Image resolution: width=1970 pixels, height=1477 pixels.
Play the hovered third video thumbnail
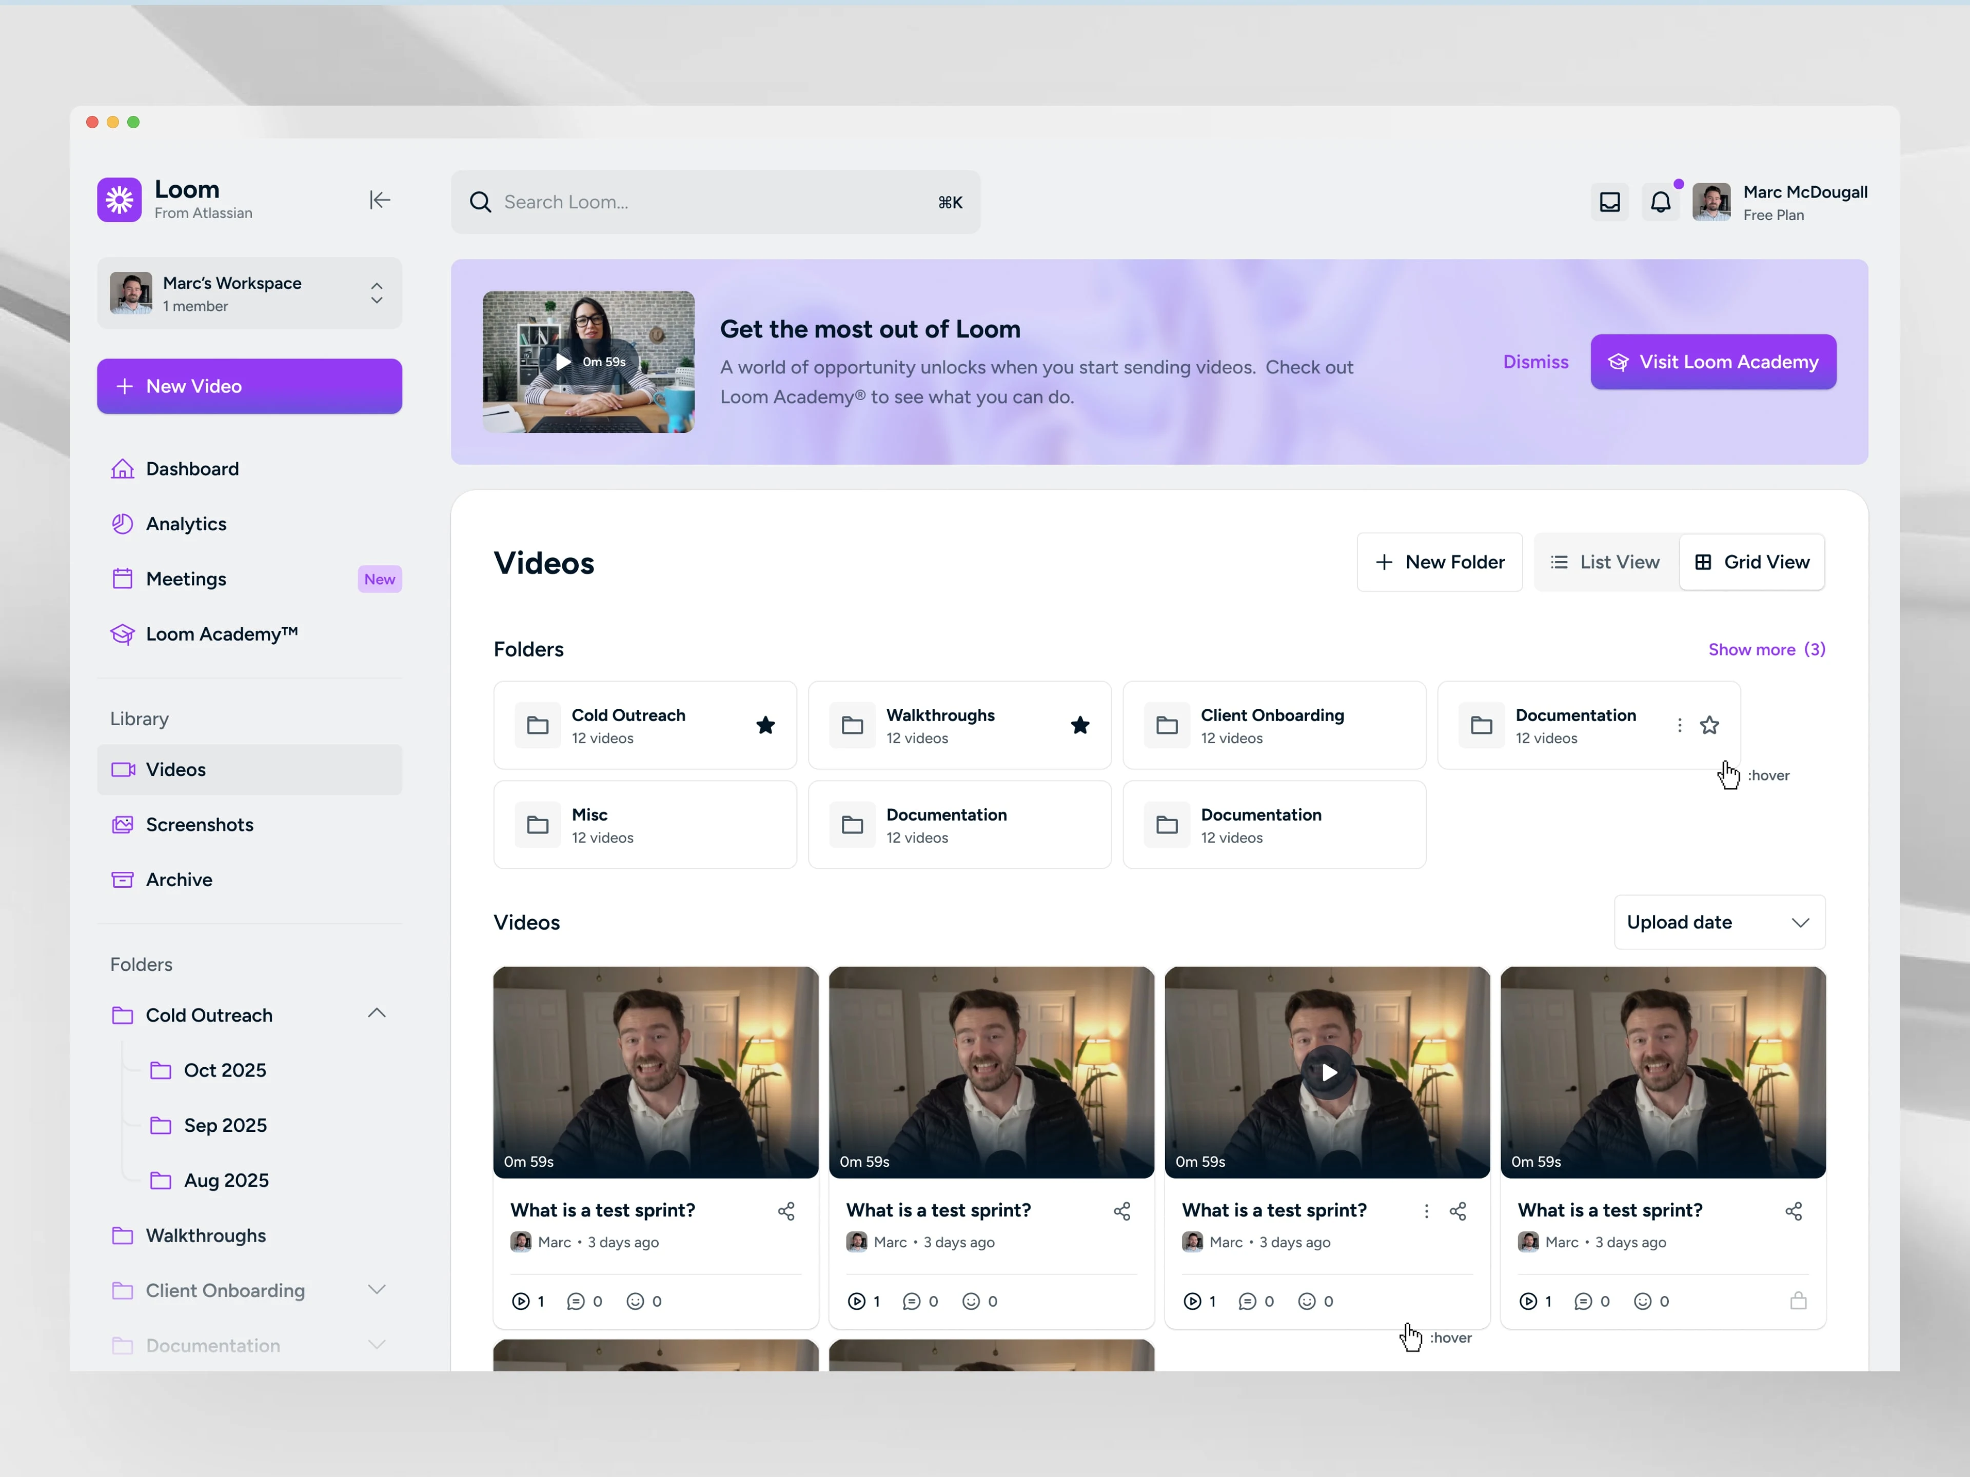1327,1072
